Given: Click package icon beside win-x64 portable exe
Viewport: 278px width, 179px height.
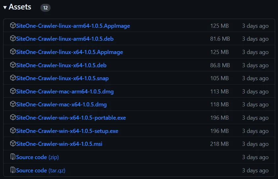Looking at the screenshot, I should (13, 117).
